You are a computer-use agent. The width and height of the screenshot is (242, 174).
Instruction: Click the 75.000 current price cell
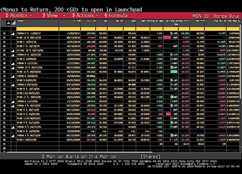pos(91,38)
